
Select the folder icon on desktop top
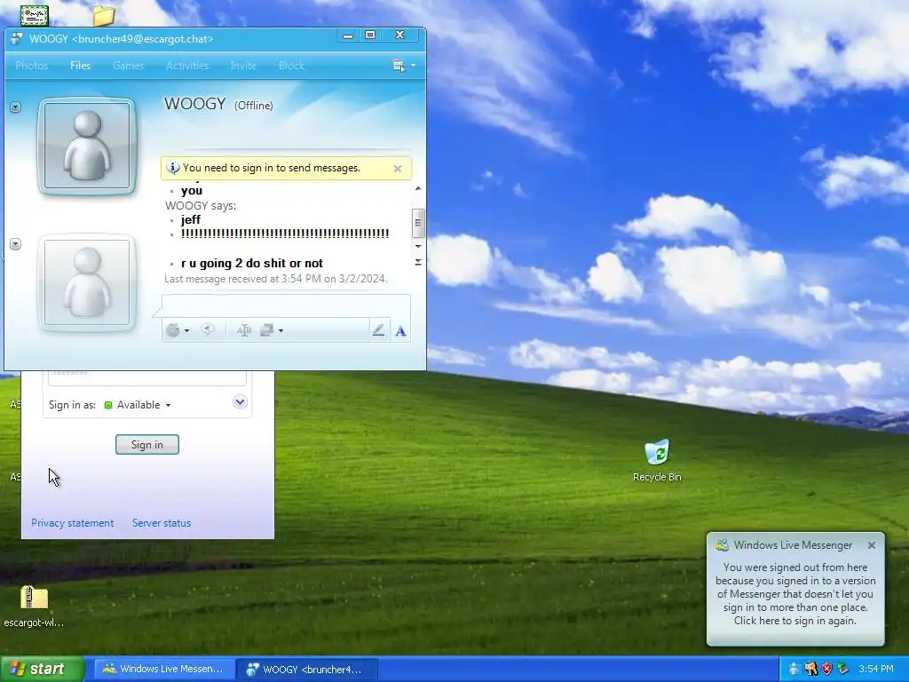(103, 15)
